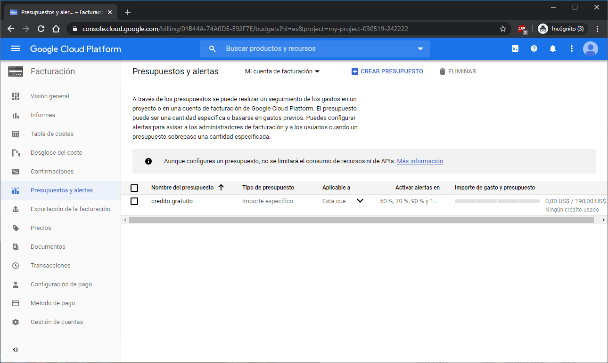
Task: Open the help question mark icon
Action: coord(534,48)
